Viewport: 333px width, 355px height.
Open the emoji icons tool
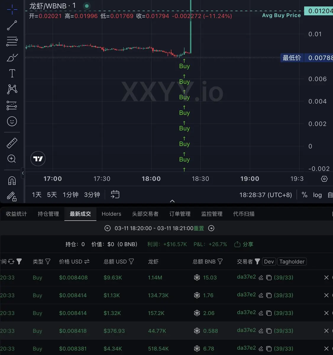tap(12, 121)
